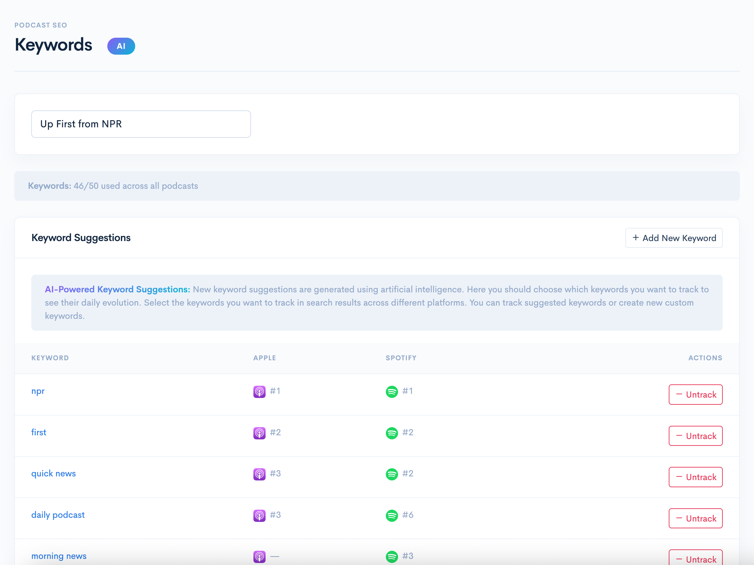Screen dimensions: 754x565
Task: Open the first keyword link
Action: 38,432
